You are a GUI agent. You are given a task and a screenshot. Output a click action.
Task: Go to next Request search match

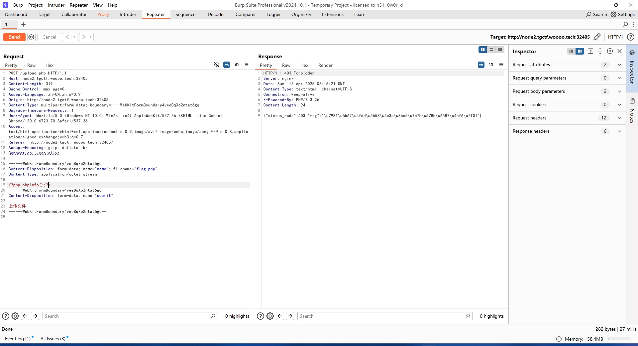35,316
